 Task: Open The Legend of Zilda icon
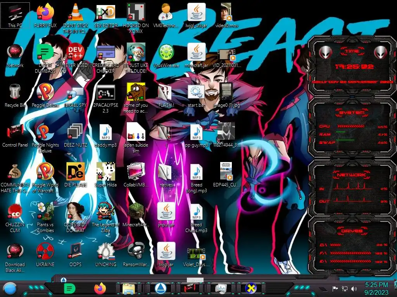105,218
